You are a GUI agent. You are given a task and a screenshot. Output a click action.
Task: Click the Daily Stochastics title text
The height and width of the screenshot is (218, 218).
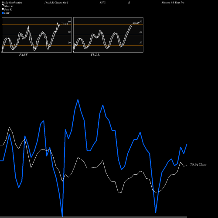coord(12,3)
